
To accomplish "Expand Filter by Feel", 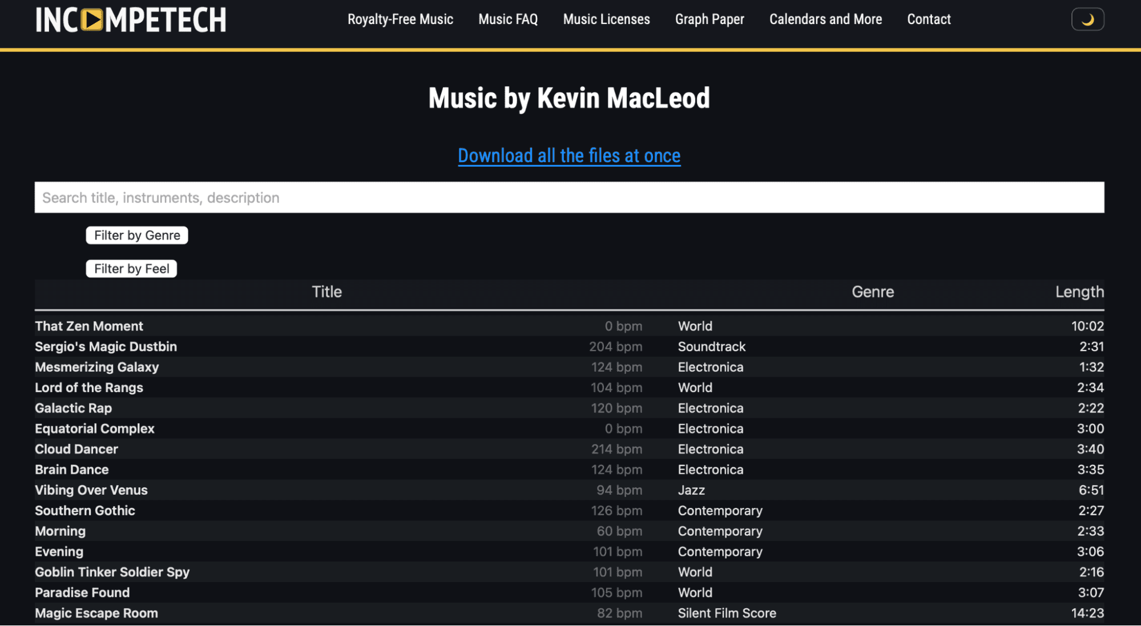I will pyautogui.click(x=131, y=269).
